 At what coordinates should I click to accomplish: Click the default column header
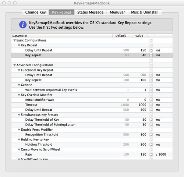click(x=121, y=36)
